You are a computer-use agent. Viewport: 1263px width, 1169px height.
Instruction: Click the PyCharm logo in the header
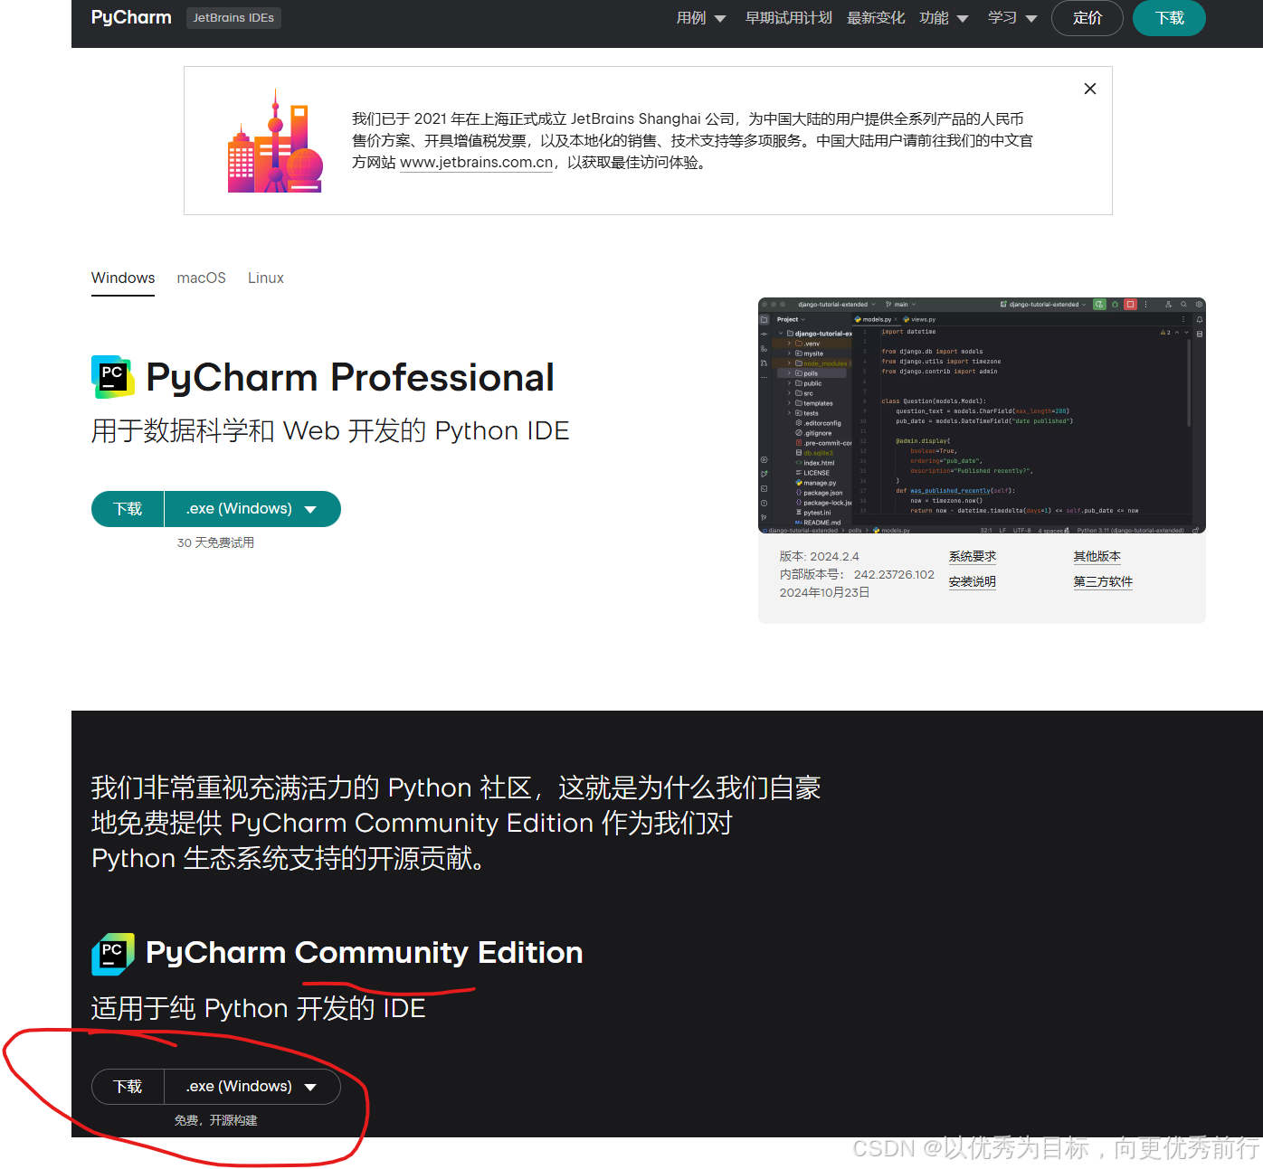130,17
